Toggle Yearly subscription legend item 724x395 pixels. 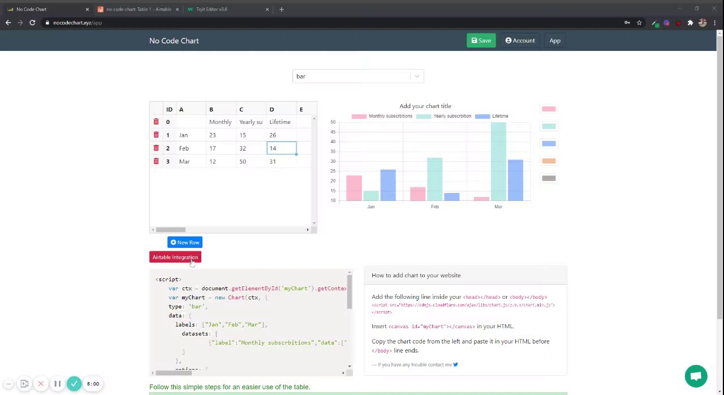(444, 116)
